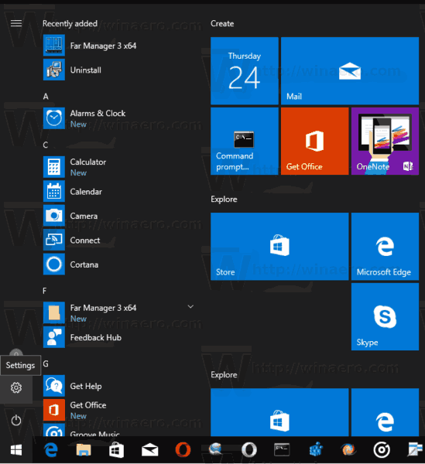The image size is (425, 464).
Task: Open the Microsoft Edge tile labeled with its name
Action: (x=385, y=246)
